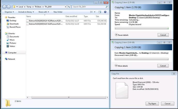Click the Blood Diamond file thumbnail

122,90
